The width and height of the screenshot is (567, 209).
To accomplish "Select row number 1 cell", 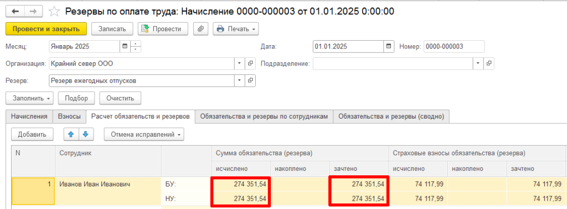I will pos(33,191).
